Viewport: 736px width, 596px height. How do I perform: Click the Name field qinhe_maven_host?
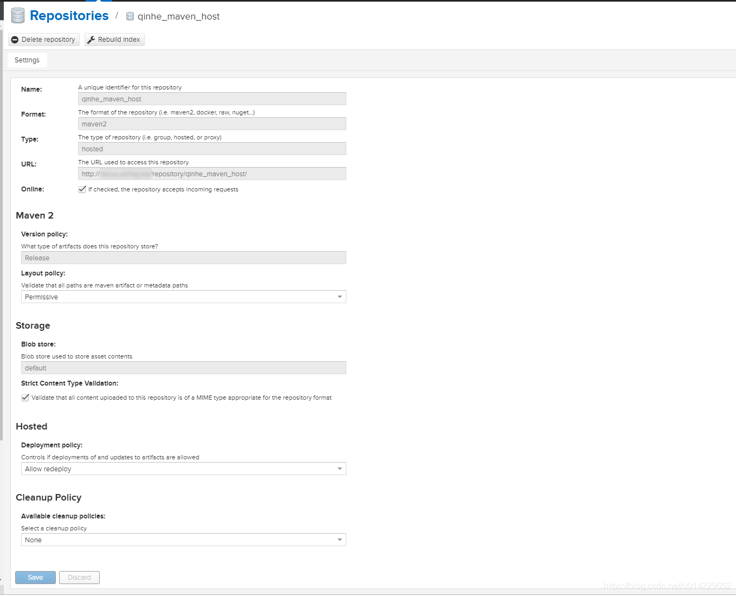pos(212,99)
